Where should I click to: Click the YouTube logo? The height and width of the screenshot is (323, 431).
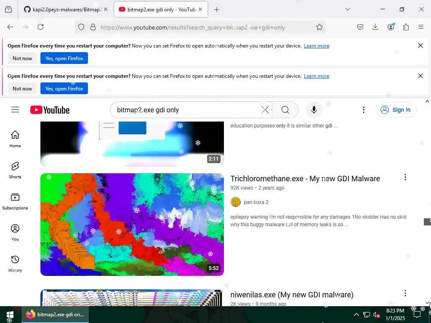tap(50, 110)
